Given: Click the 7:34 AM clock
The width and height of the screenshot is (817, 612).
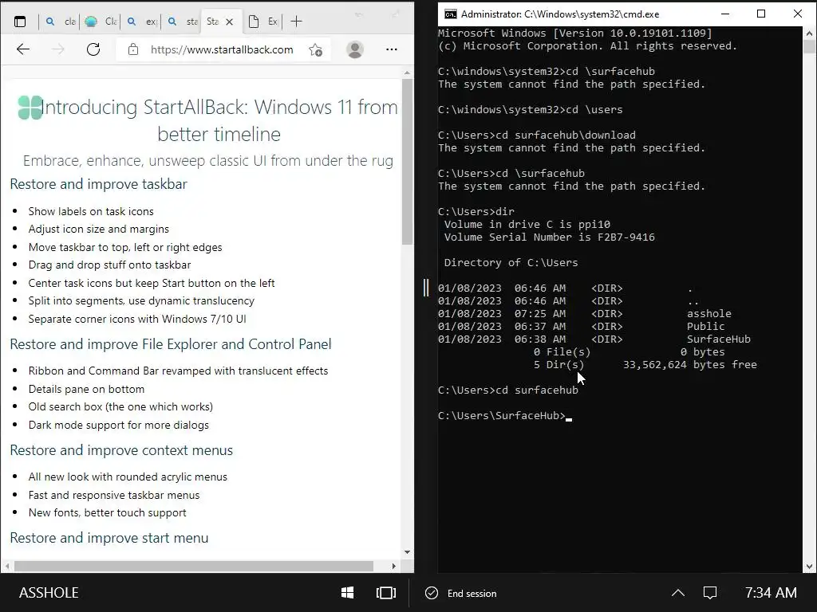Looking at the screenshot, I should [x=771, y=593].
